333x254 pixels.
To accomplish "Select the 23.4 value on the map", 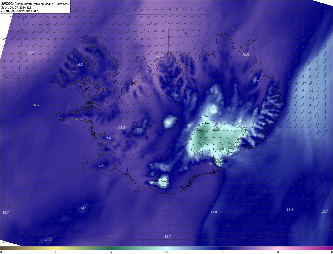I will [30, 52].
